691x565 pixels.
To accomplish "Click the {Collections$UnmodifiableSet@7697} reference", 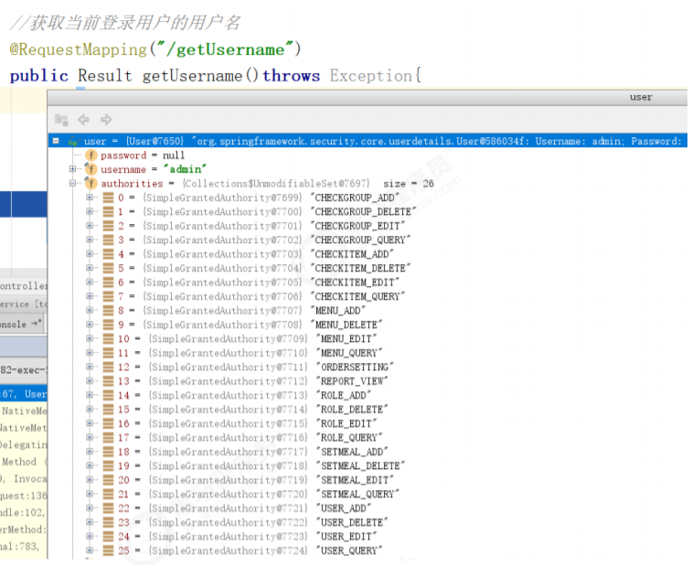I will pyautogui.click(x=276, y=184).
